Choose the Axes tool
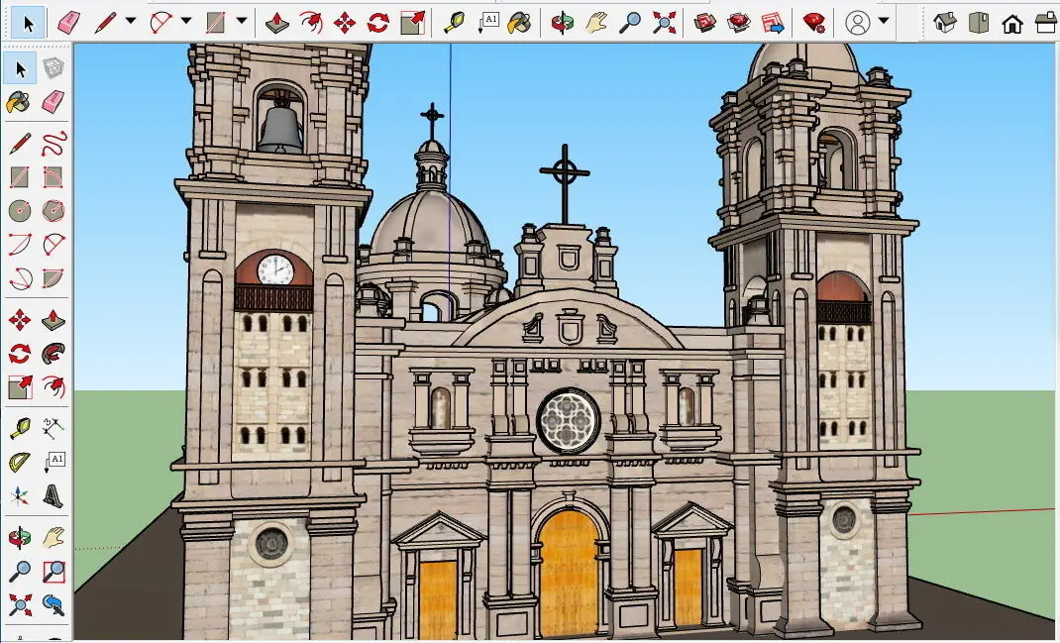Screen dimensions: 1060x643 (20, 496)
